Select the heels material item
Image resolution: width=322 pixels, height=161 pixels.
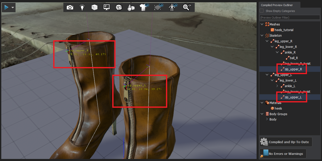(x=278, y=109)
